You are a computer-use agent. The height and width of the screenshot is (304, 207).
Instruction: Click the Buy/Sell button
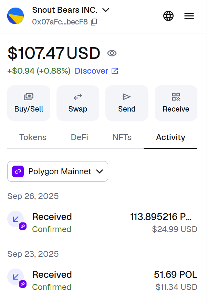[x=29, y=103]
